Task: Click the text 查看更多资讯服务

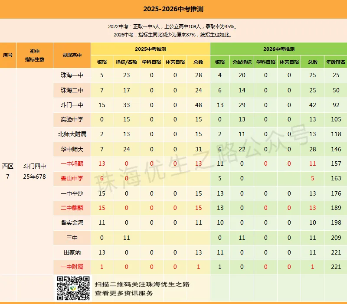Action: (x=124, y=293)
